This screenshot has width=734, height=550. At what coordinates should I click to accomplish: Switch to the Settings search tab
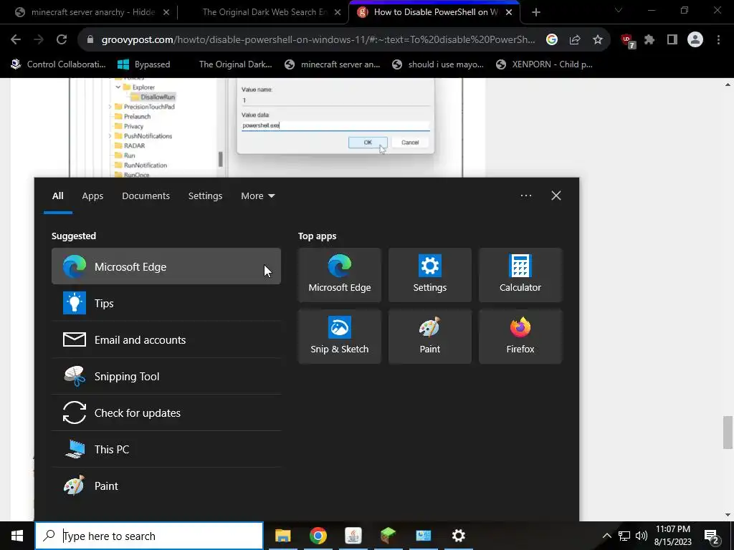205,196
